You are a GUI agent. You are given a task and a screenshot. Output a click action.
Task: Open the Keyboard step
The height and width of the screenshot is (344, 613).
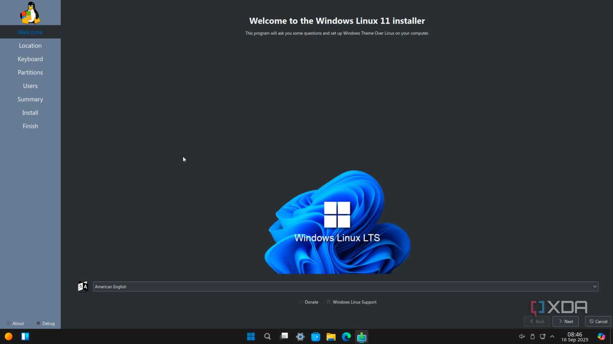(30, 59)
